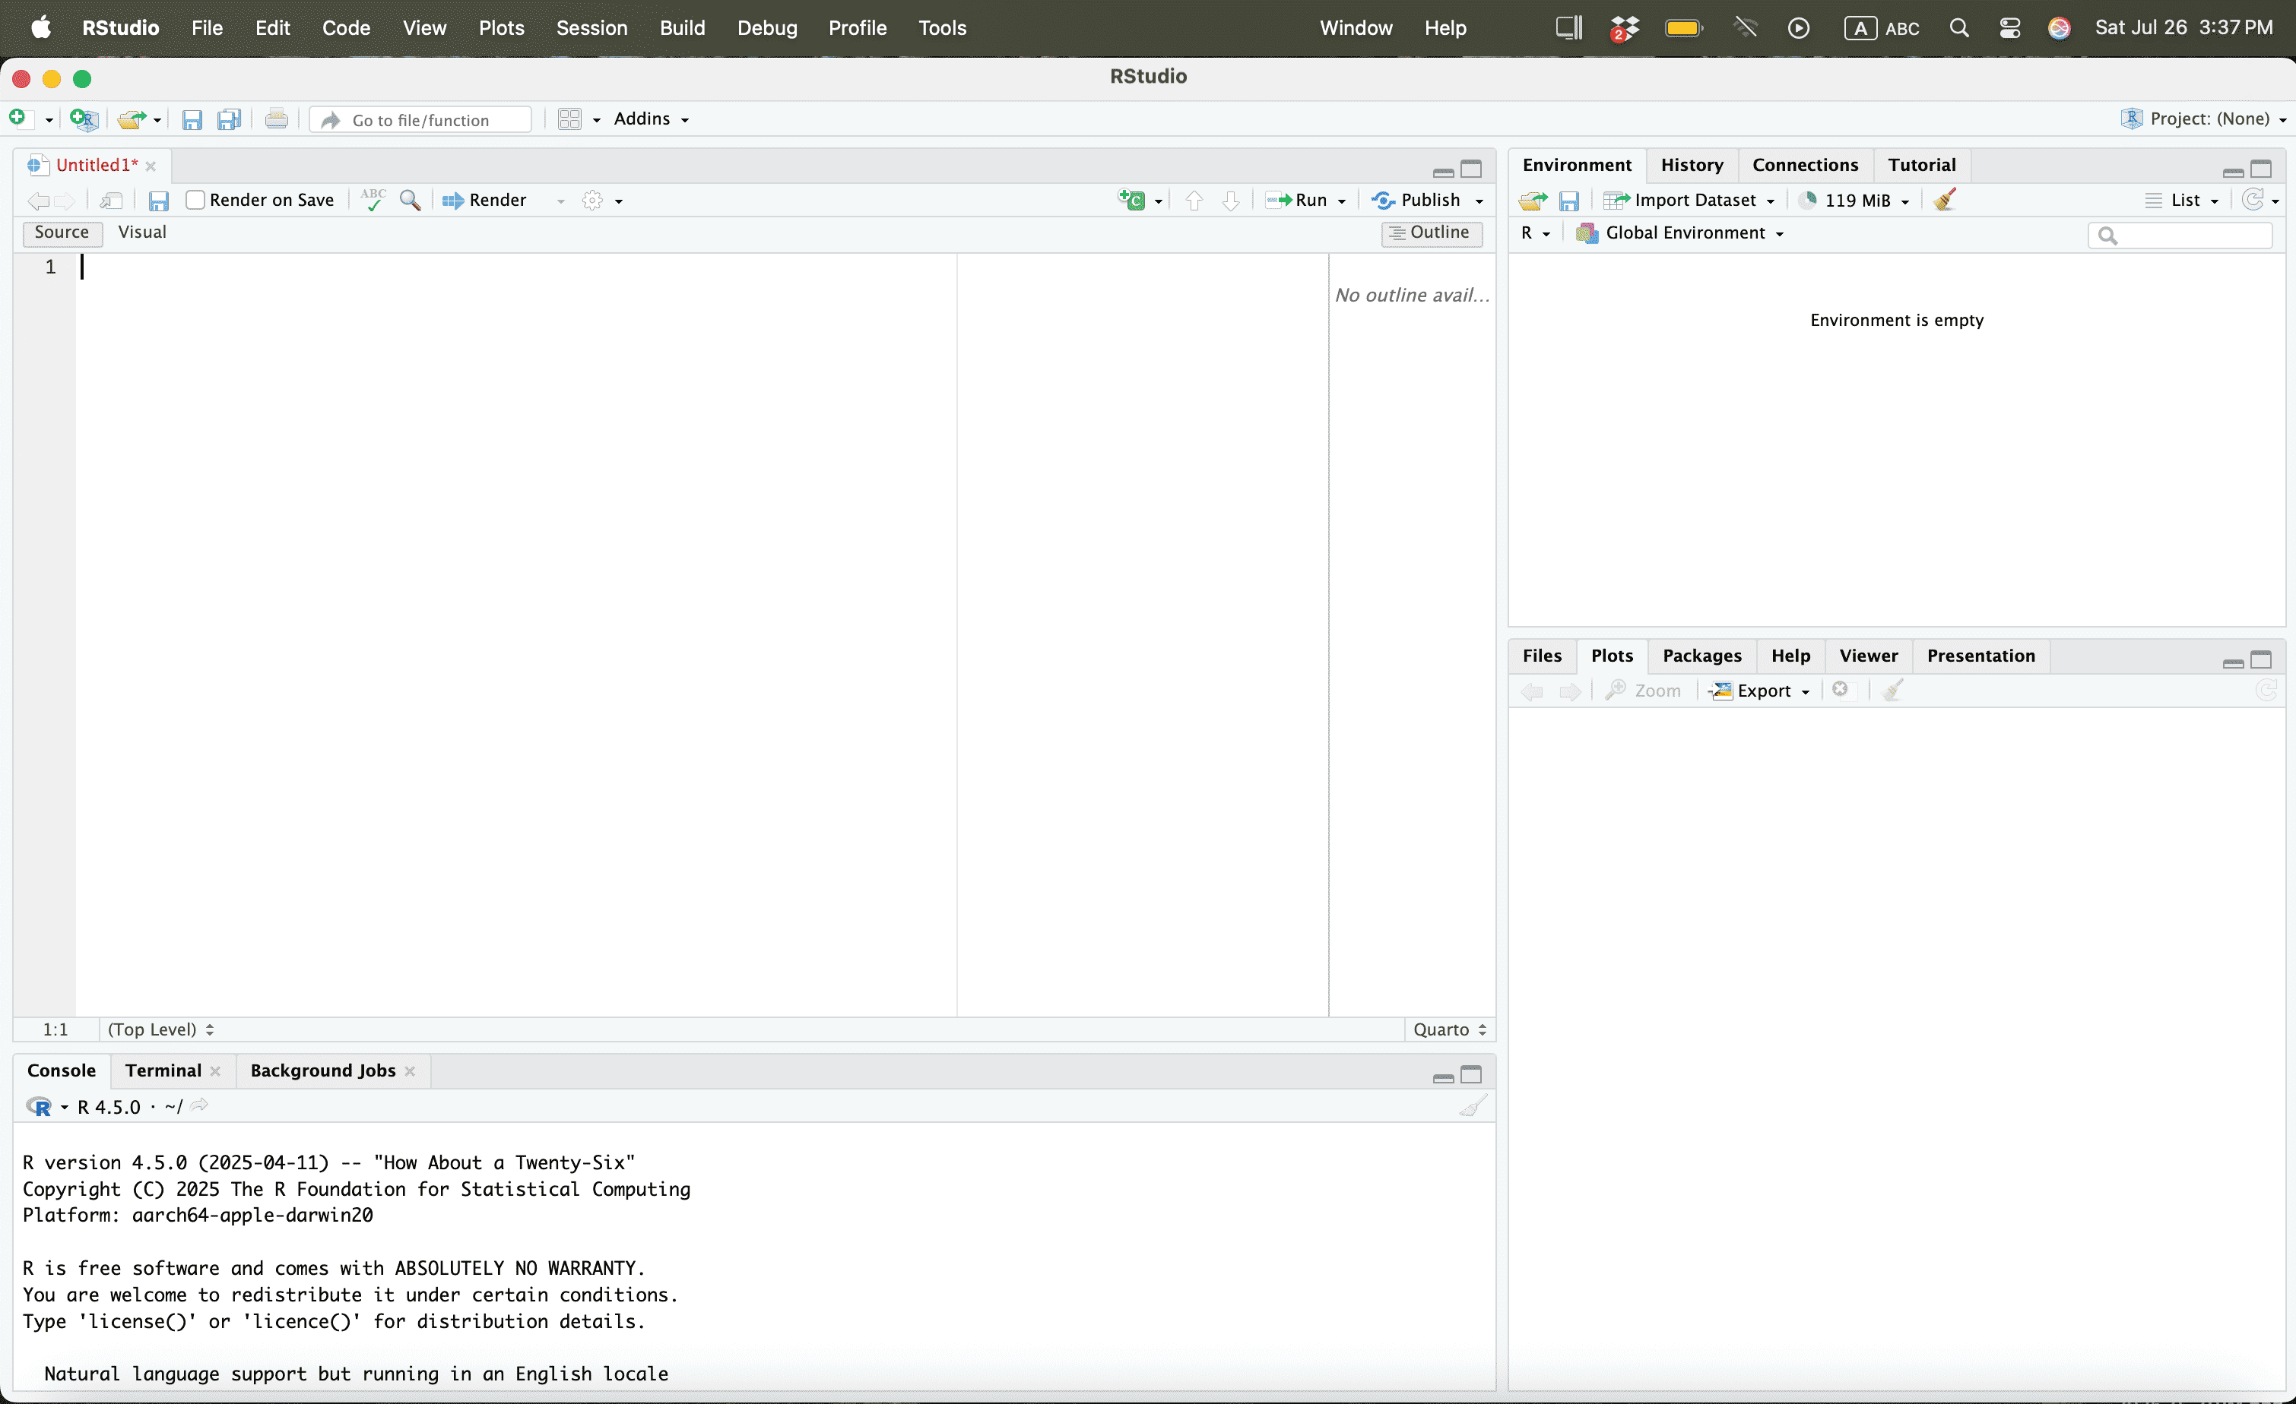Click the spell check ABC icon
This screenshot has width=2296, height=1404.
(x=373, y=200)
